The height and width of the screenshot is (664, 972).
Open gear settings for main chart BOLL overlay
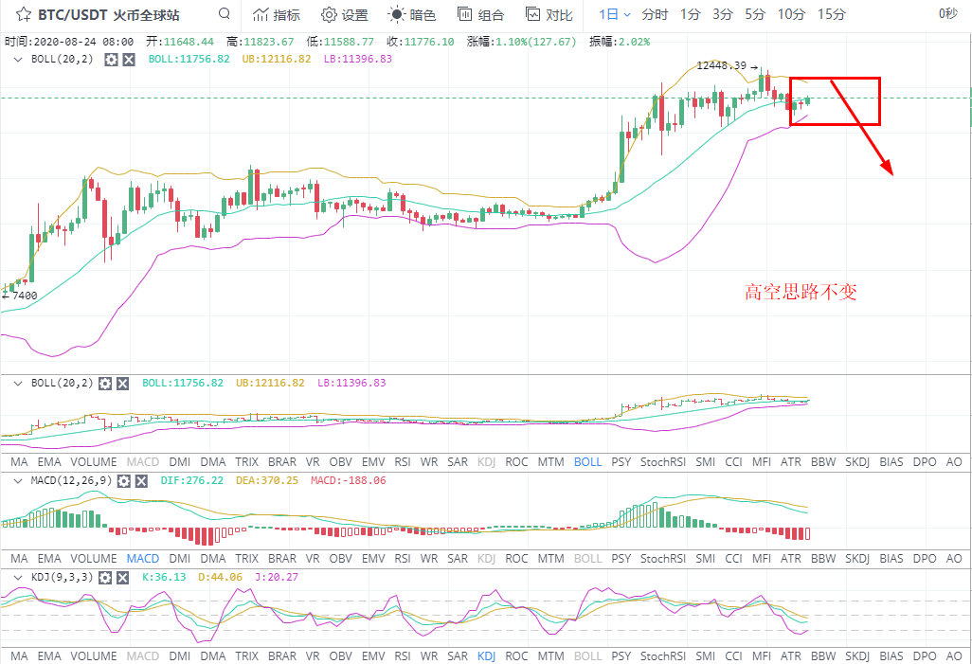111,60
